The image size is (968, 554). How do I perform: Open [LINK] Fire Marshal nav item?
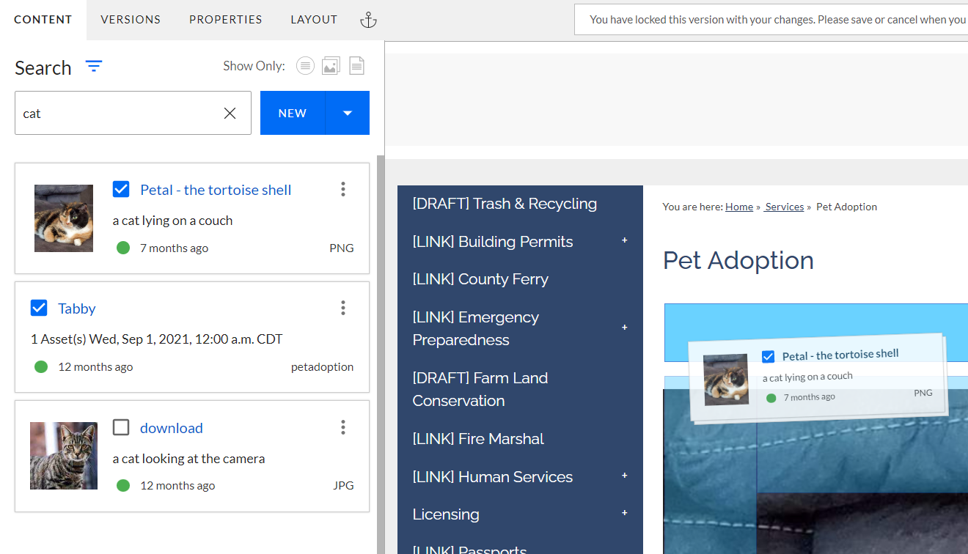478,439
